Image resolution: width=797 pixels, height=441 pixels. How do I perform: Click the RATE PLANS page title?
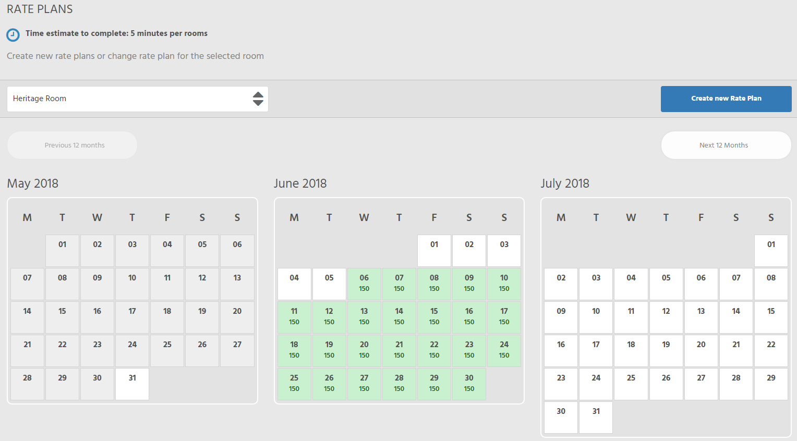(40, 9)
